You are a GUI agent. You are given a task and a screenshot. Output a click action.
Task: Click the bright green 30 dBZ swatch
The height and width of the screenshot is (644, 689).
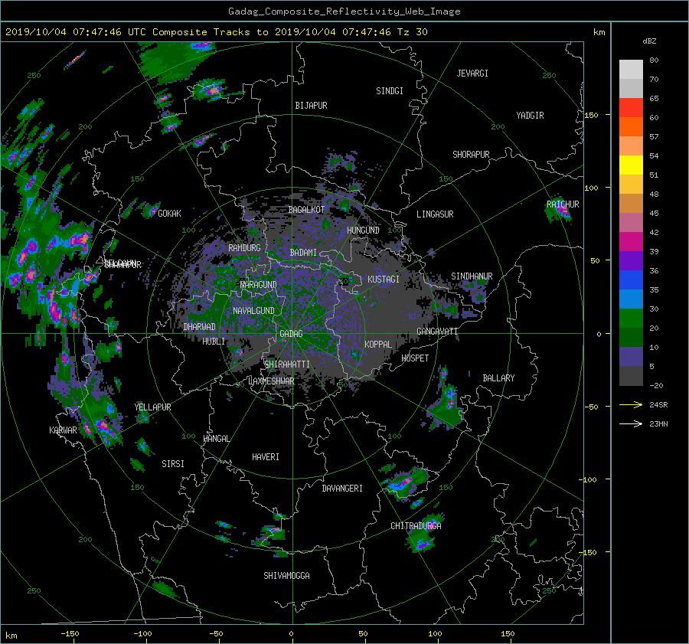631,318
